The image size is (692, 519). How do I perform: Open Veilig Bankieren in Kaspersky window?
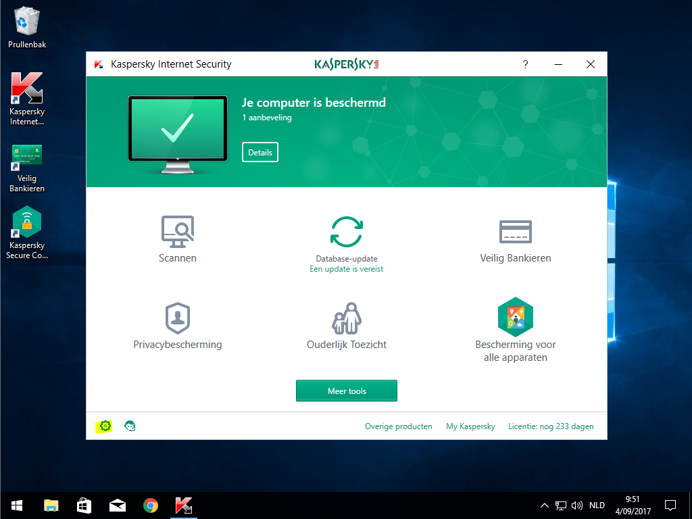point(515,241)
